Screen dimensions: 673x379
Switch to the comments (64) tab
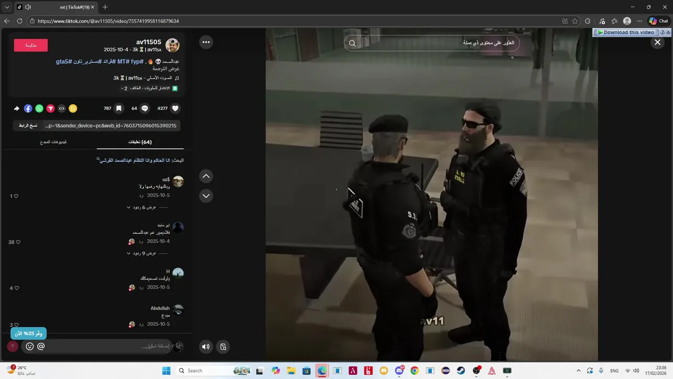click(x=140, y=142)
